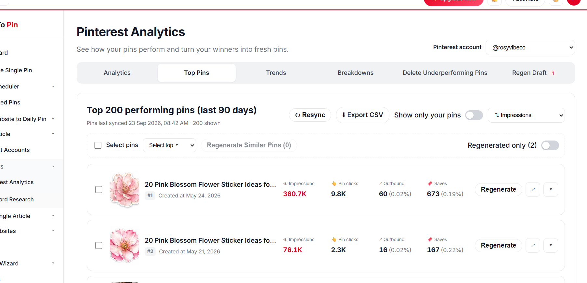
Task: Click the '76.1K' impressions value
Action: pos(293,250)
